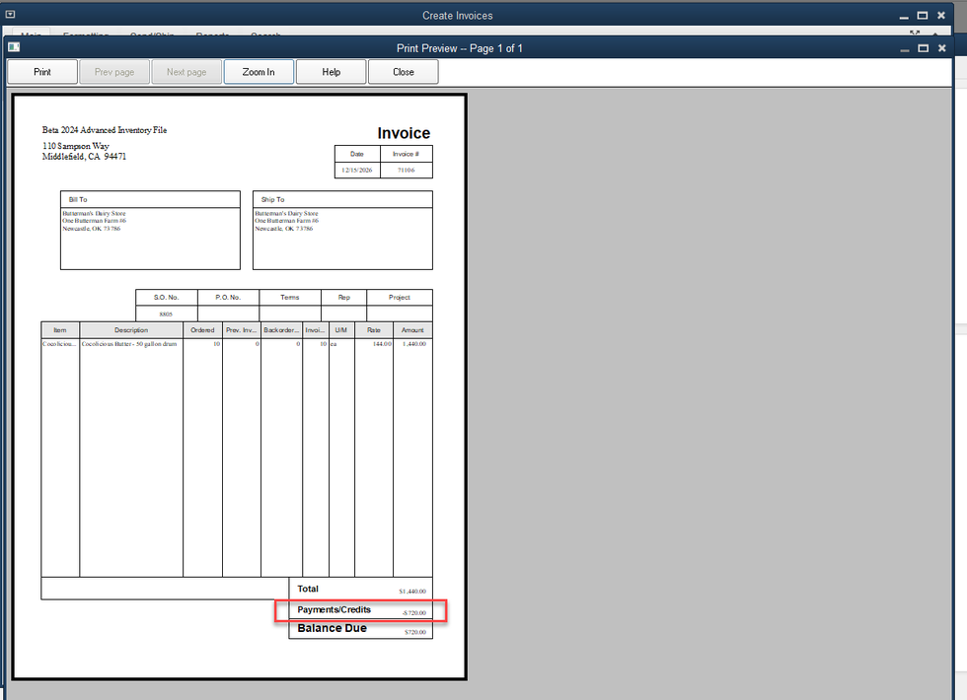
Task: Minimize the Print Preview window
Action: pyautogui.click(x=905, y=48)
